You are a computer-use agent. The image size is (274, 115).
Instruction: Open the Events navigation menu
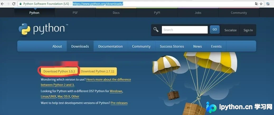pos(216,46)
